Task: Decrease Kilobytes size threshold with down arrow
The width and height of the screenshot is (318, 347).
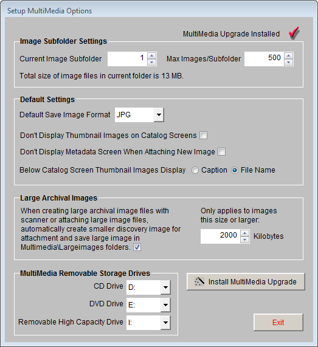Action: coord(244,239)
